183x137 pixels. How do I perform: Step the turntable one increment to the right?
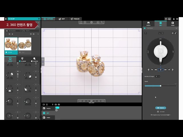(165, 70)
